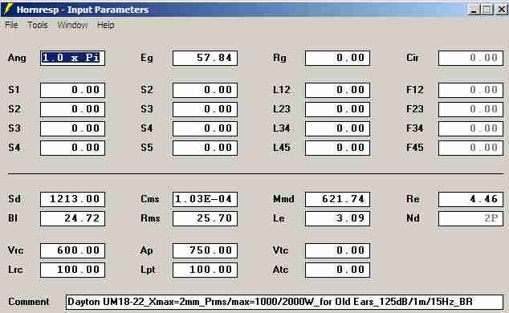Image resolution: width=509 pixels, height=313 pixels.
Task: Click the S2 field in the L12 row
Action: [205, 90]
